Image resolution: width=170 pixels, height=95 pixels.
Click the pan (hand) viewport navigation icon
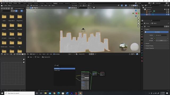(x=138, y=21)
